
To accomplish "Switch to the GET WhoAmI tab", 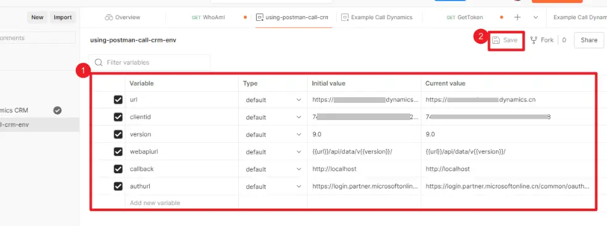I will pyautogui.click(x=209, y=17).
